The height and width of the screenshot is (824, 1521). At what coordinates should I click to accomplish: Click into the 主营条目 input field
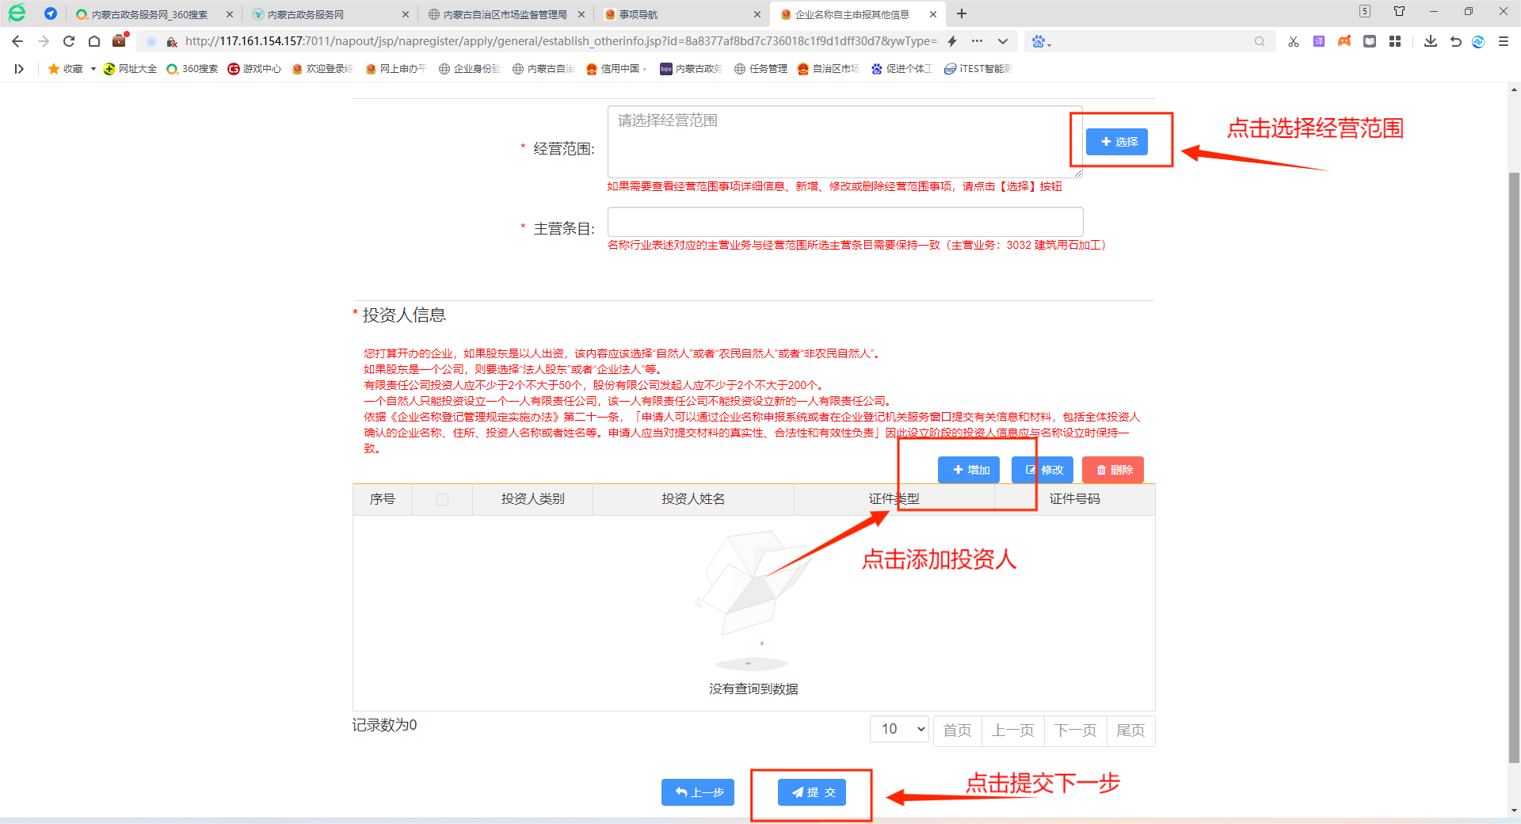(x=844, y=222)
